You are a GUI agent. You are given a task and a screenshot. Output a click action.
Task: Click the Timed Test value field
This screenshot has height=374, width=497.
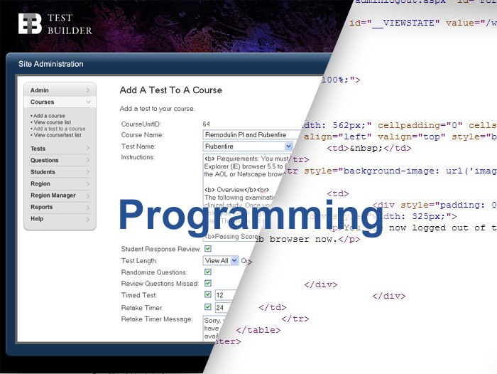[x=227, y=295]
